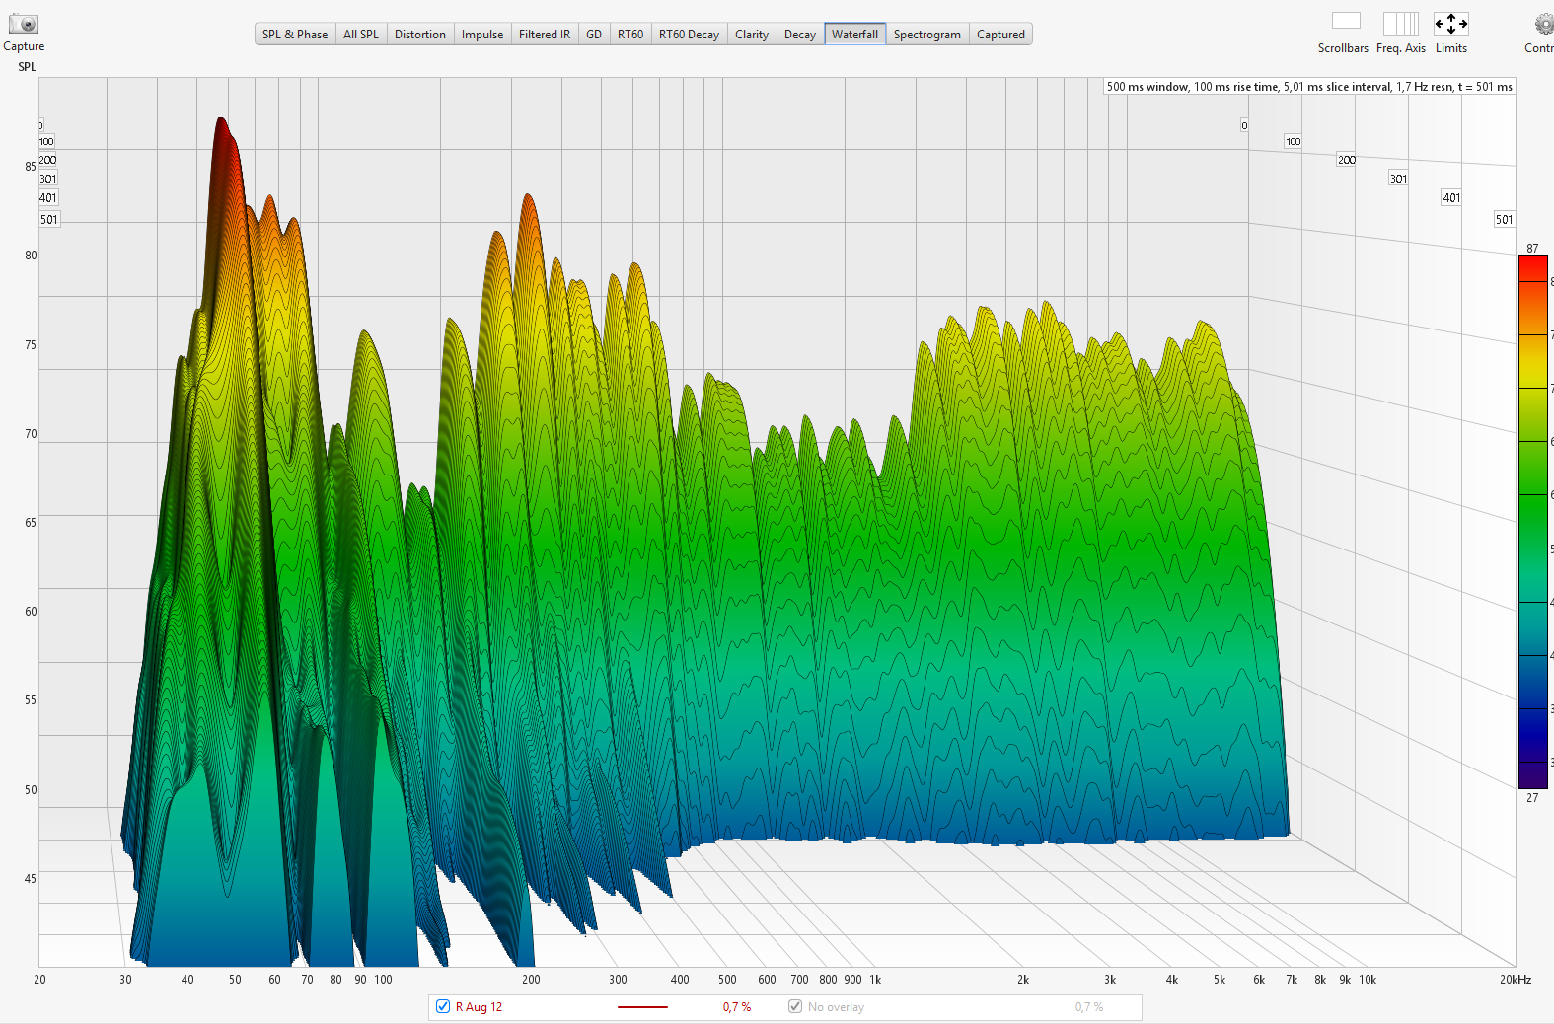This screenshot has height=1024, width=1554.
Task: Click the 200 time marker at right
Action: tap(1347, 159)
